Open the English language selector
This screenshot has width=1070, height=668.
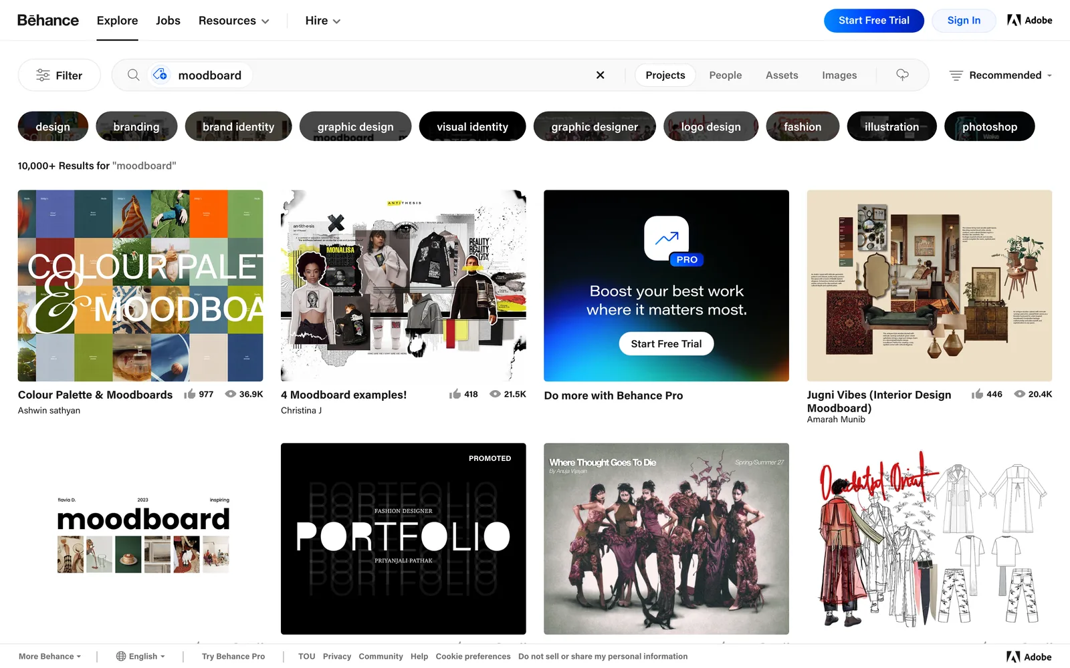pyautogui.click(x=140, y=656)
